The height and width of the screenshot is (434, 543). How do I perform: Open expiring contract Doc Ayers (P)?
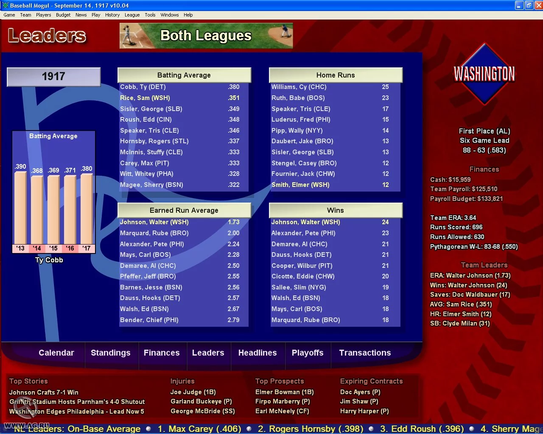[360, 392]
